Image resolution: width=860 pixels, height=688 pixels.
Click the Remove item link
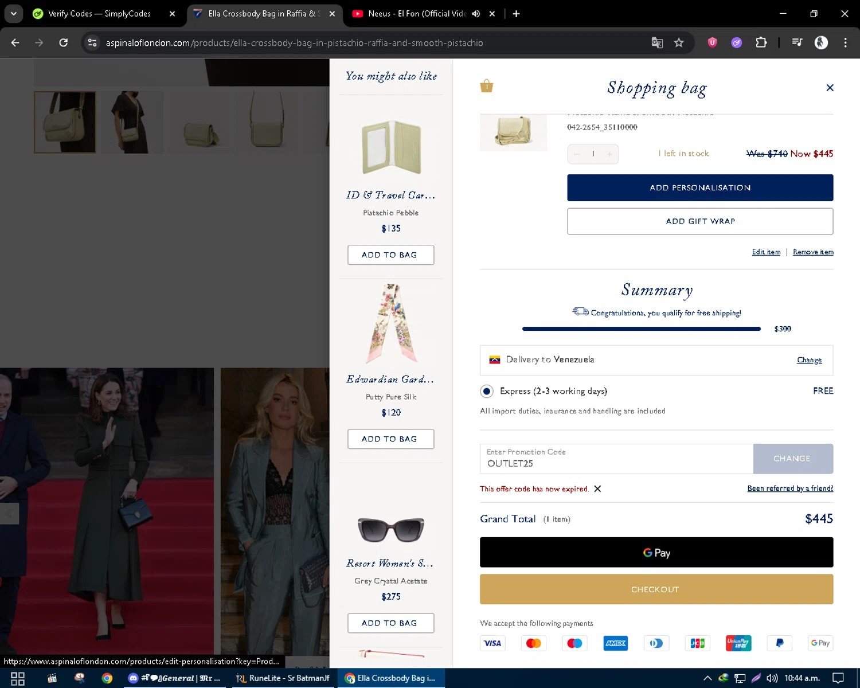tap(813, 252)
